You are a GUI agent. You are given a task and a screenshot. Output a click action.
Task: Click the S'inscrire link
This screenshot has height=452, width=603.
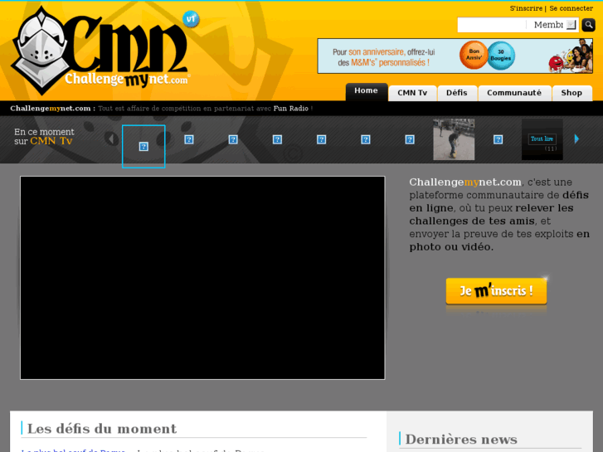[526, 8]
